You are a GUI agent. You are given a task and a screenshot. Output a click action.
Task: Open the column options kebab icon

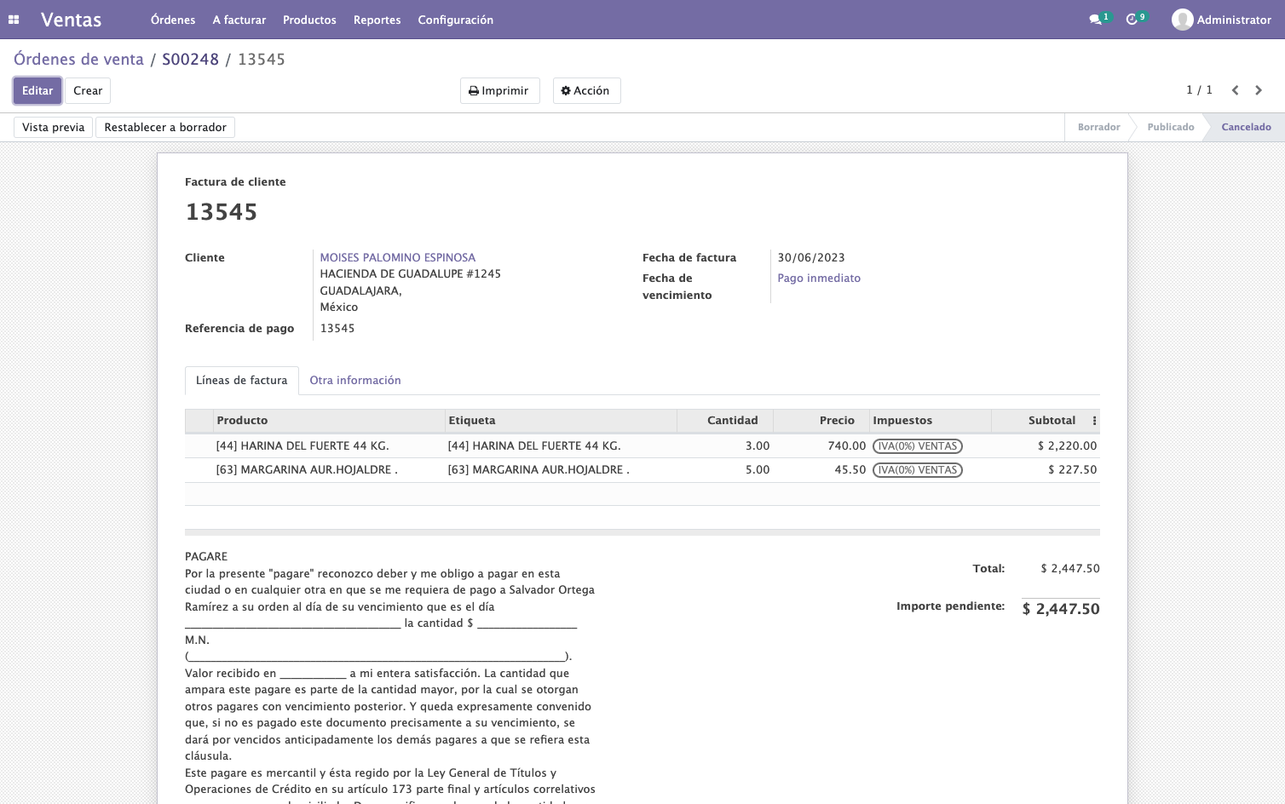click(1094, 421)
